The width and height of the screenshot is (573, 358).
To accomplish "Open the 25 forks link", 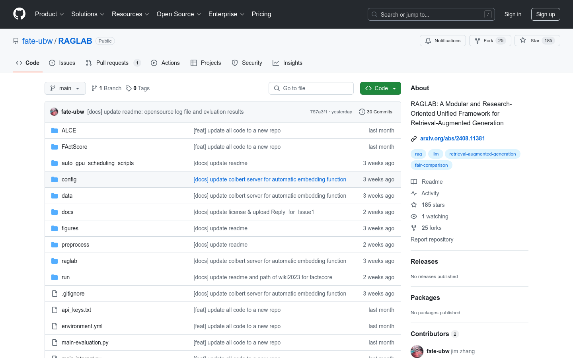I will [x=426, y=228].
